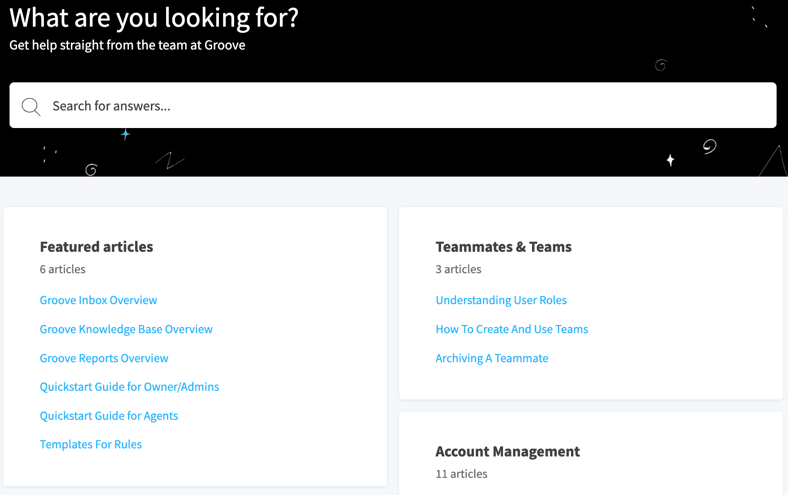The height and width of the screenshot is (495, 788).
Task: Open the How To Create And Use Teams article
Action: [512, 329]
